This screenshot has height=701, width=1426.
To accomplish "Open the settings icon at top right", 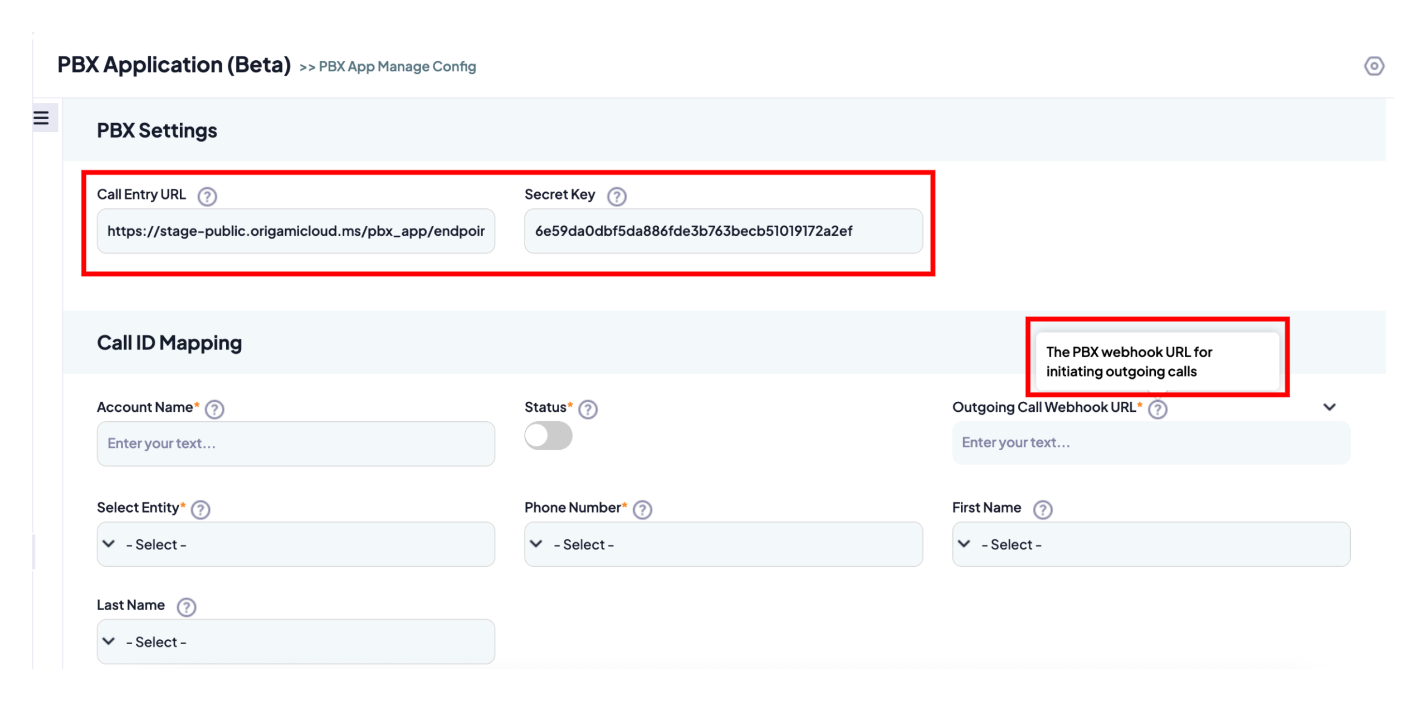I will click(x=1373, y=66).
